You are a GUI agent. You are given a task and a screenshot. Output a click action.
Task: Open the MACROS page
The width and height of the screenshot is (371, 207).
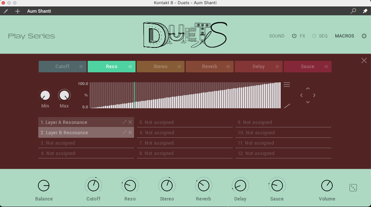pyautogui.click(x=345, y=36)
